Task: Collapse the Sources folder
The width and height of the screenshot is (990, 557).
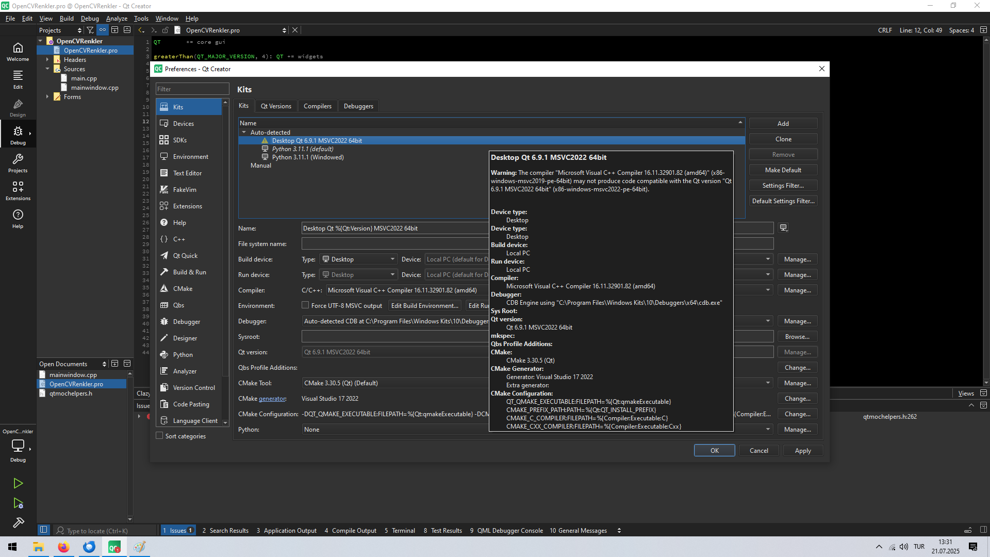Action: tap(47, 69)
